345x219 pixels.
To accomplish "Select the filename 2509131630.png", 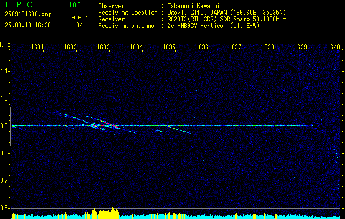I will (x=28, y=14).
